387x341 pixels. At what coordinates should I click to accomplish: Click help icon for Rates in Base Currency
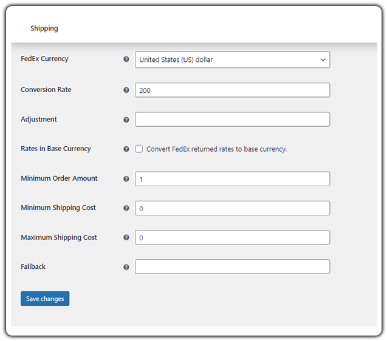click(126, 149)
